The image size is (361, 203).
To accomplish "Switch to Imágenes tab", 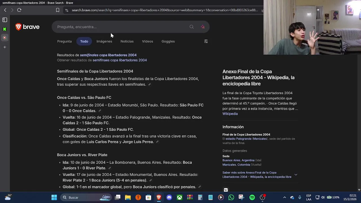I will (x=104, y=41).
